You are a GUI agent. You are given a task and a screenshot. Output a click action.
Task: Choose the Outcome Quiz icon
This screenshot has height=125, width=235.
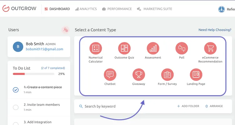click(x=124, y=48)
